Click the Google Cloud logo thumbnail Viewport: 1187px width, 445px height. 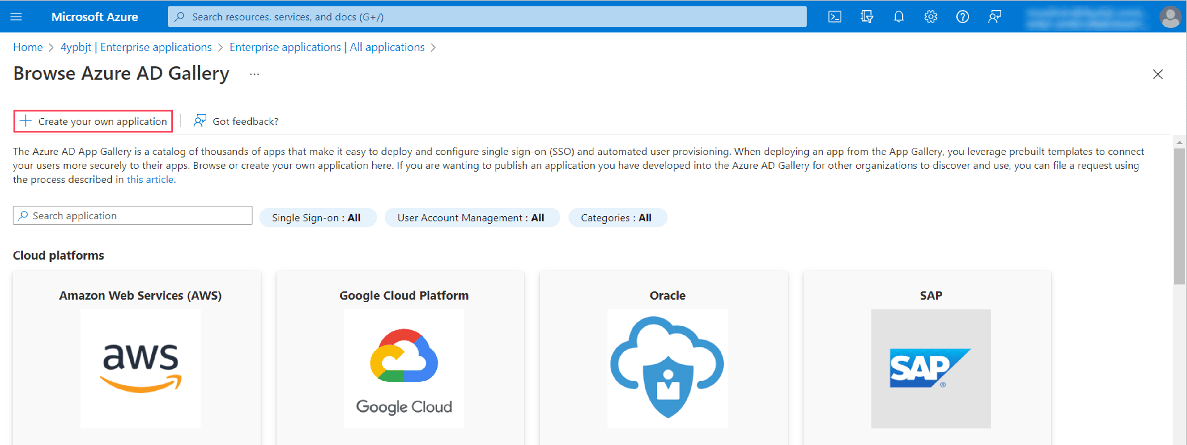point(404,368)
